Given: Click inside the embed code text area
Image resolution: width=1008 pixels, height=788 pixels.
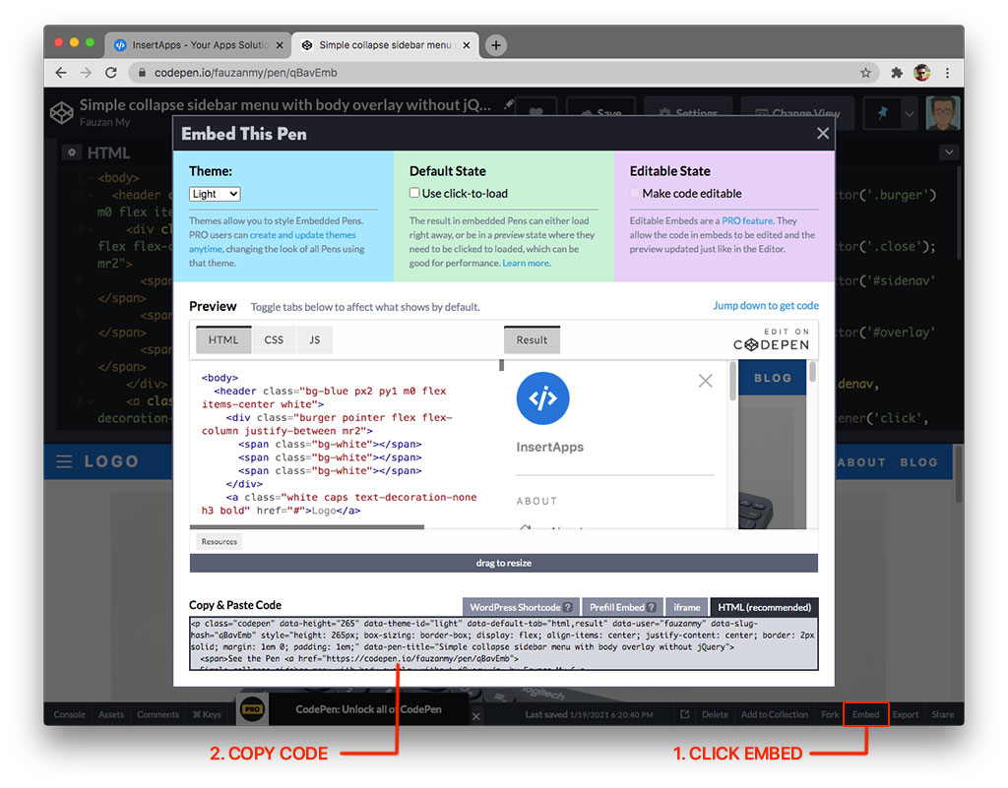Looking at the screenshot, I should pos(503,643).
